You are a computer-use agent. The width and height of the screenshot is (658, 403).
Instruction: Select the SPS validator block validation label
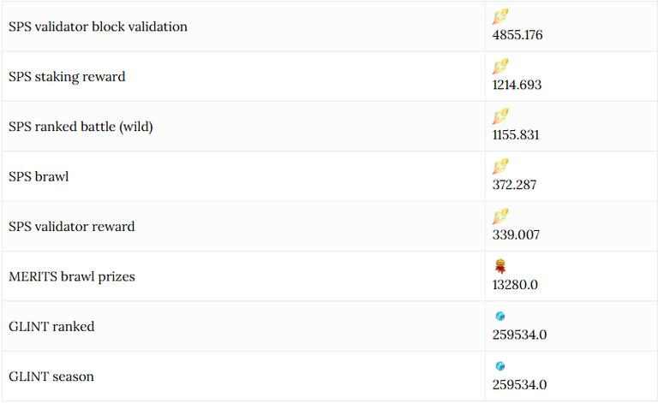(x=98, y=27)
